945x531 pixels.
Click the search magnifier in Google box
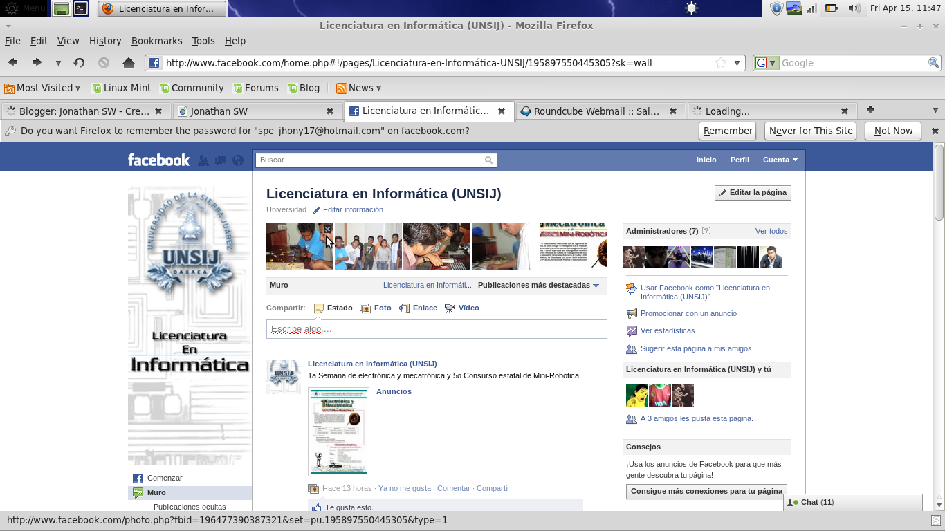(x=934, y=63)
